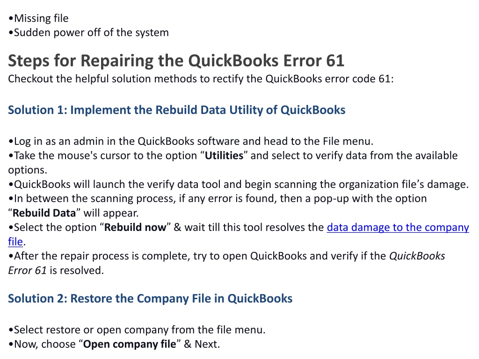The width and height of the screenshot is (479, 359).
Task: Click the bold Rebuild now text
Action: (x=135, y=228)
